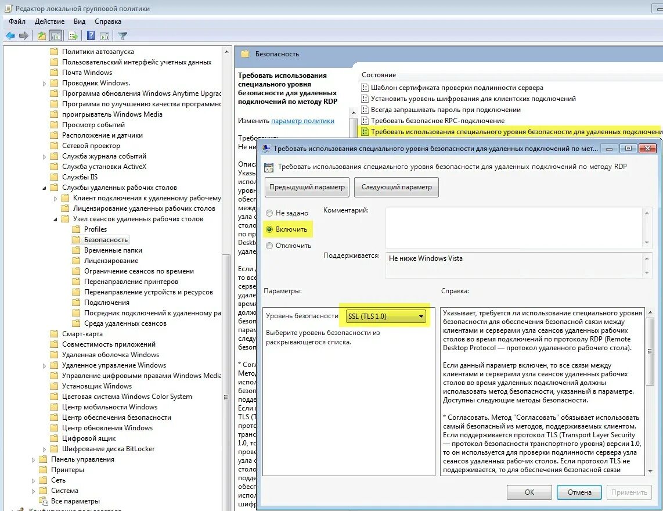
Task: Click the blue Back arrow in toolbar
Action: (x=10, y=36)
